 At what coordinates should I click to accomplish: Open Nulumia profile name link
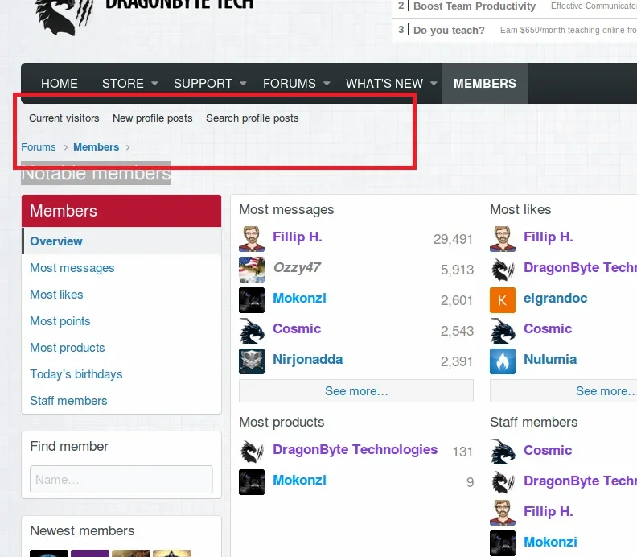click(550, 360)
